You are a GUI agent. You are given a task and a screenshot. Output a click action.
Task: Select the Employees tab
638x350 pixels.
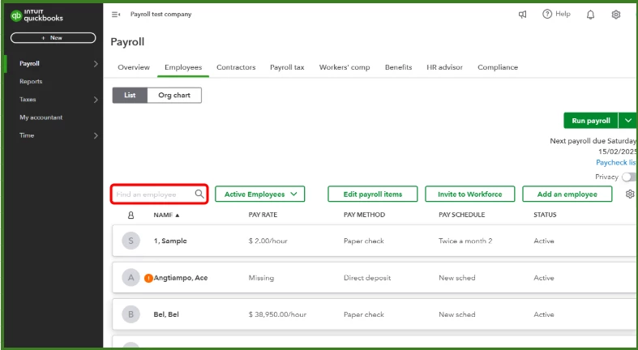point(183,67)
